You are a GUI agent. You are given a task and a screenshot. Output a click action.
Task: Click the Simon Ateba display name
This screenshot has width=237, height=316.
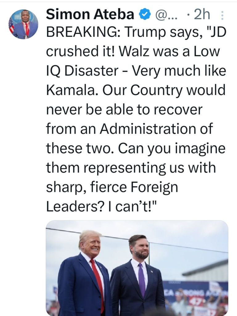(90, 15)
